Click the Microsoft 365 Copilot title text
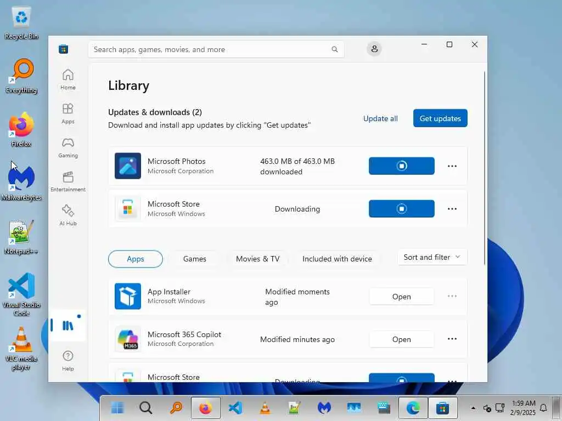562x421 pixels. click(x=184, y=334)
